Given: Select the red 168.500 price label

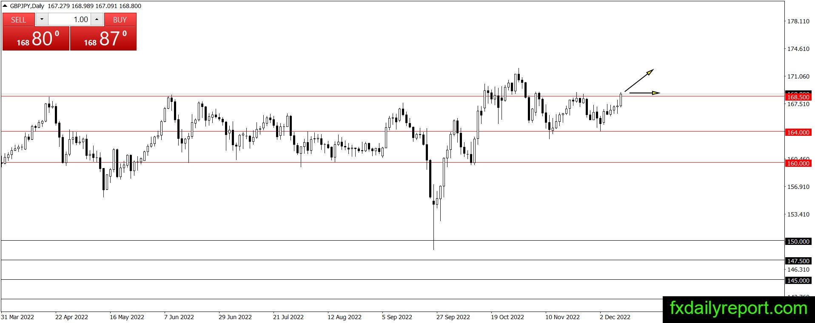Looking at the screenshot, I should [798, 97].
